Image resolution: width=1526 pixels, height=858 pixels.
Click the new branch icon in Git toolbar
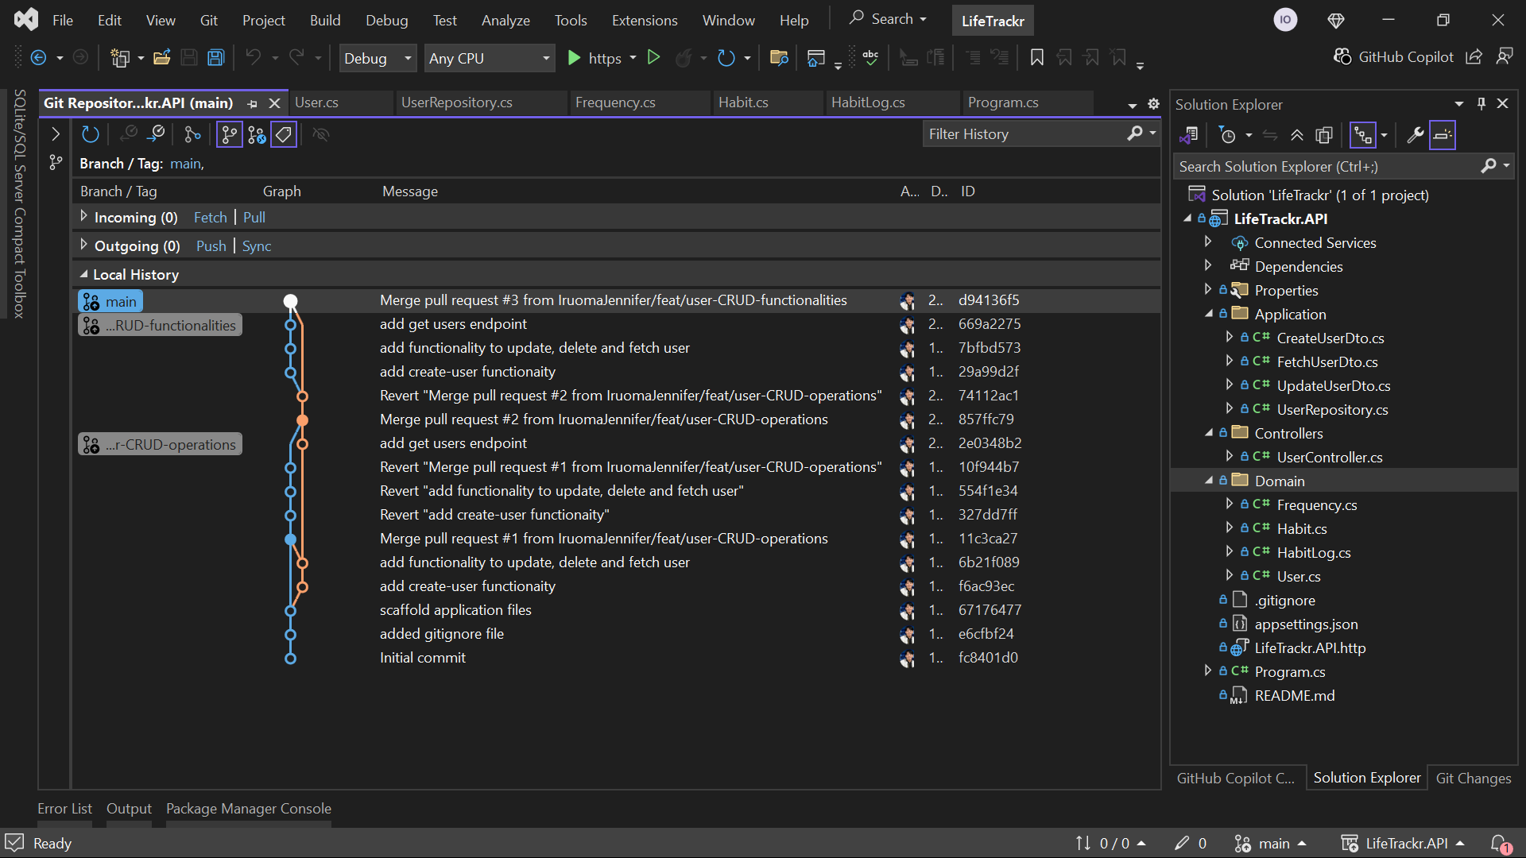point(192,135)
